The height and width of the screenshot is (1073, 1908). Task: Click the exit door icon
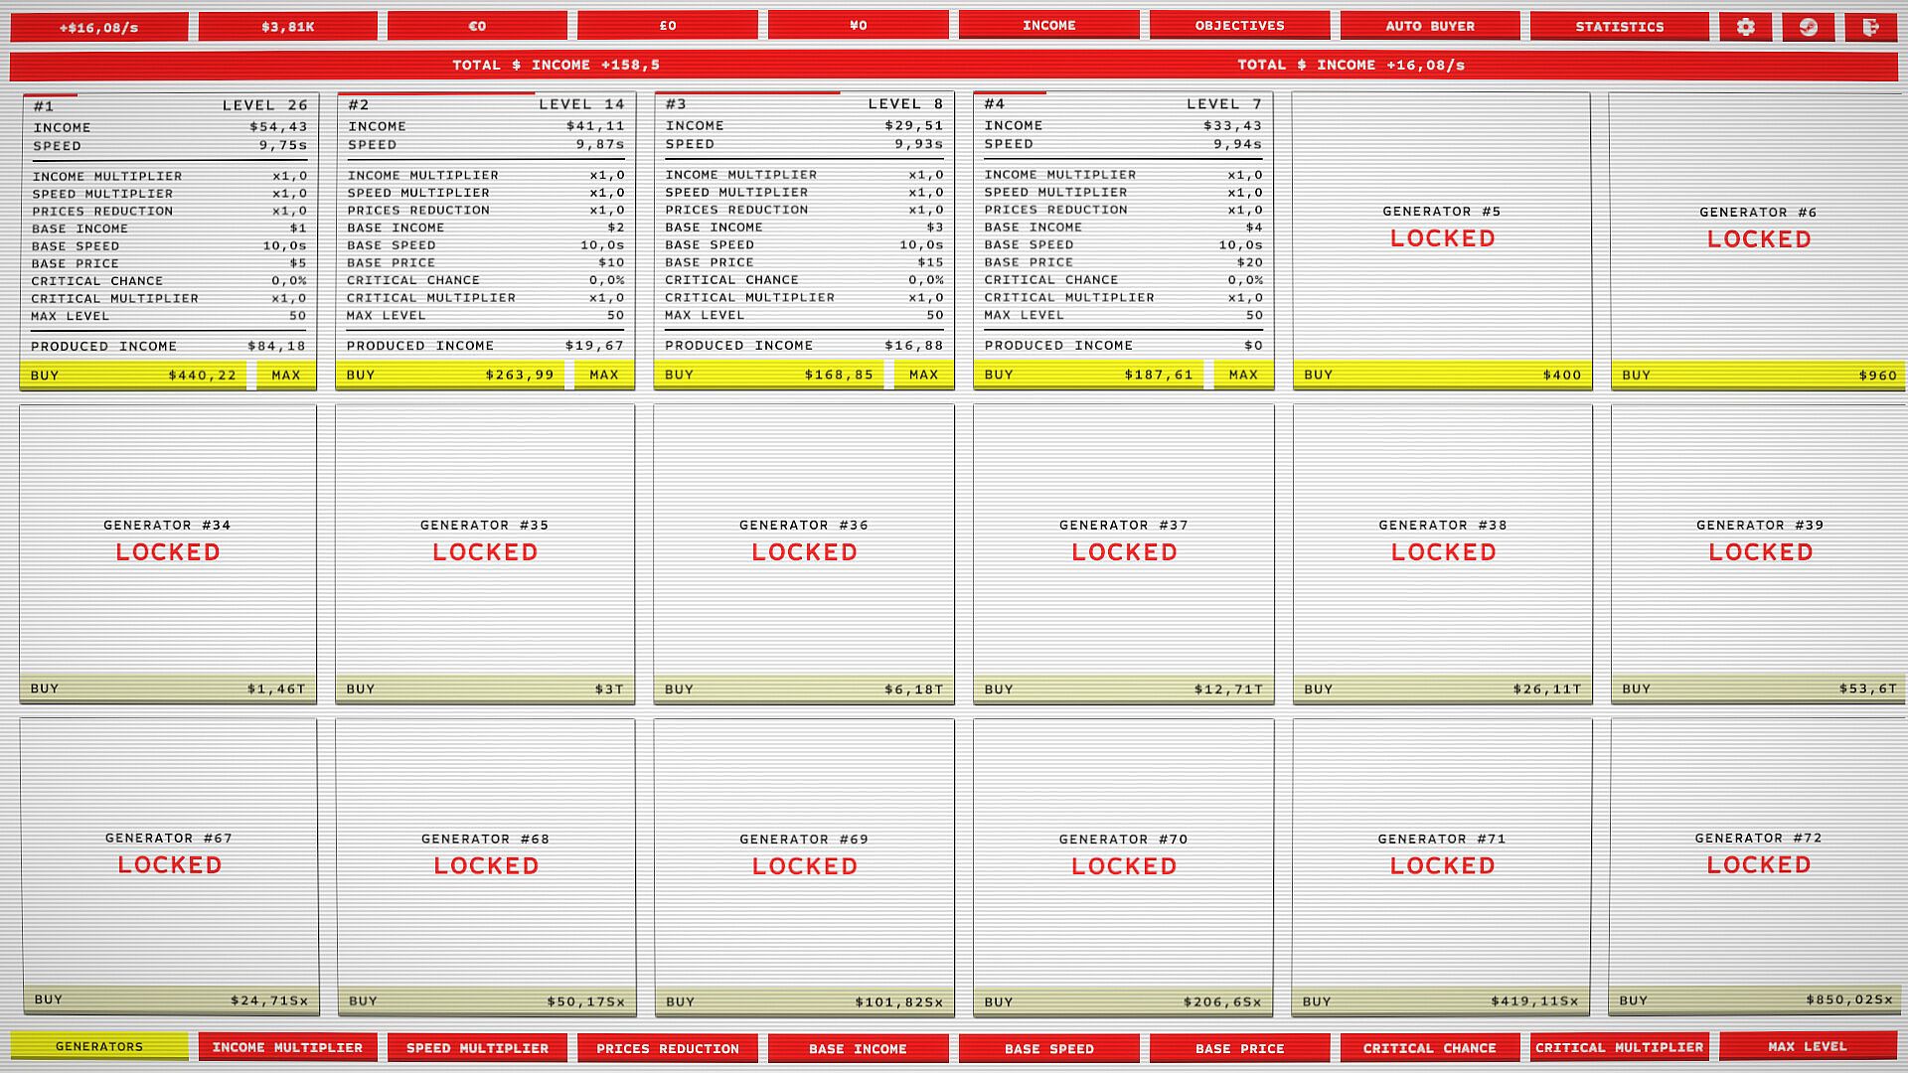pyautogui.click(x=1870, y=27)
